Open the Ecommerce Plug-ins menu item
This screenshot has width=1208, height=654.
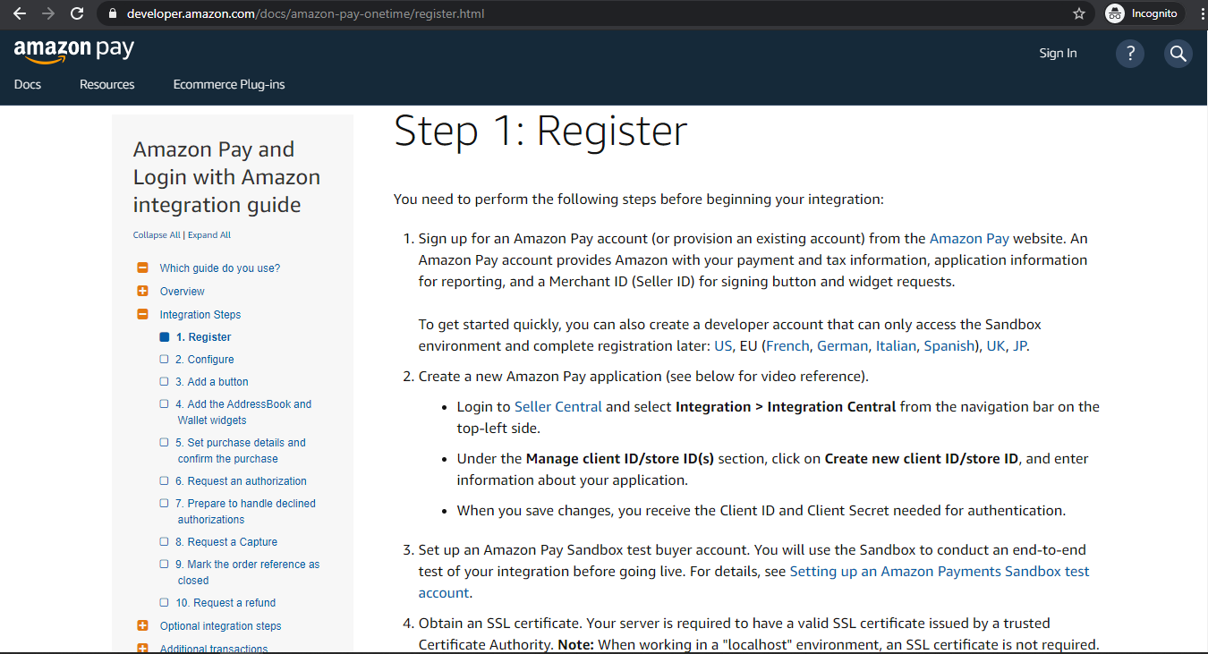pos(228,84)
